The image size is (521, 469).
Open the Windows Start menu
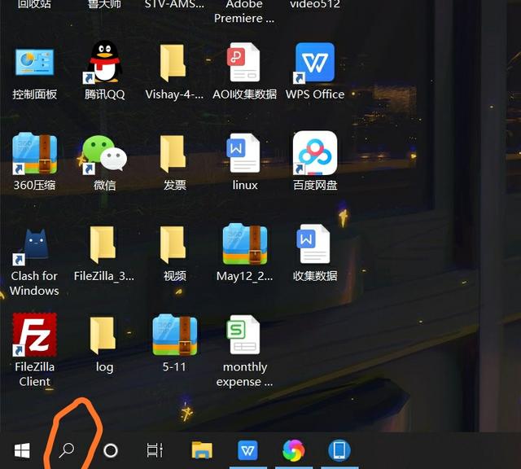pyautogui.click(x=22, y=451)
